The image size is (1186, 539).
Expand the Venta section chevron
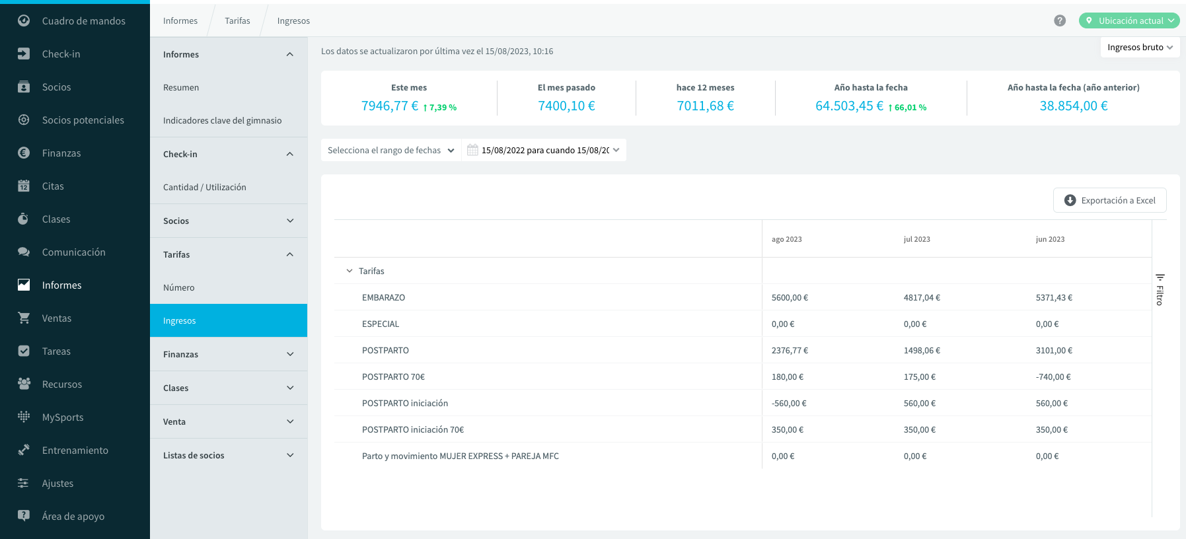pyautogui.click(x=290, y=421)
